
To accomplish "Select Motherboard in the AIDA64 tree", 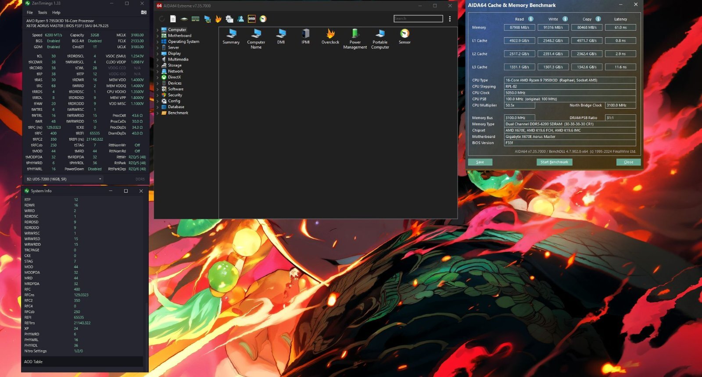I will (179, 35).
